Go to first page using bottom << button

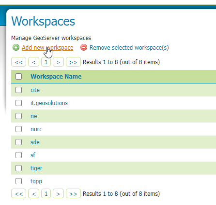tap(18, 193)
